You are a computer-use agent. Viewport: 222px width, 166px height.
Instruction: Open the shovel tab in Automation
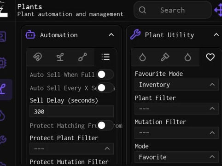82,57
